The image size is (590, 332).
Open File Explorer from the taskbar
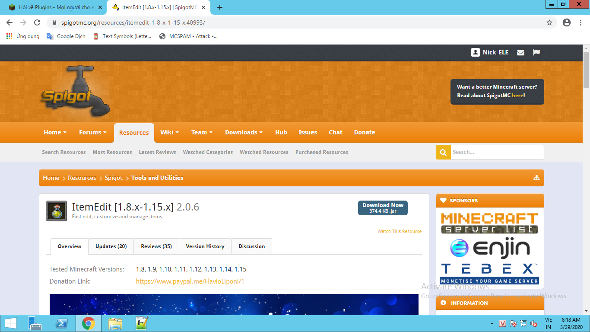pyautogui.click(x=115, y=323)
